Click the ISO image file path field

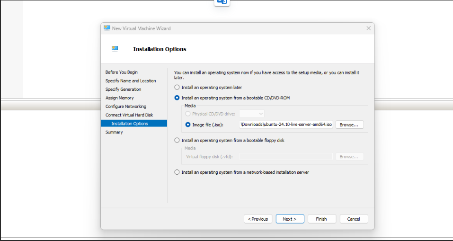click(286, 125)
